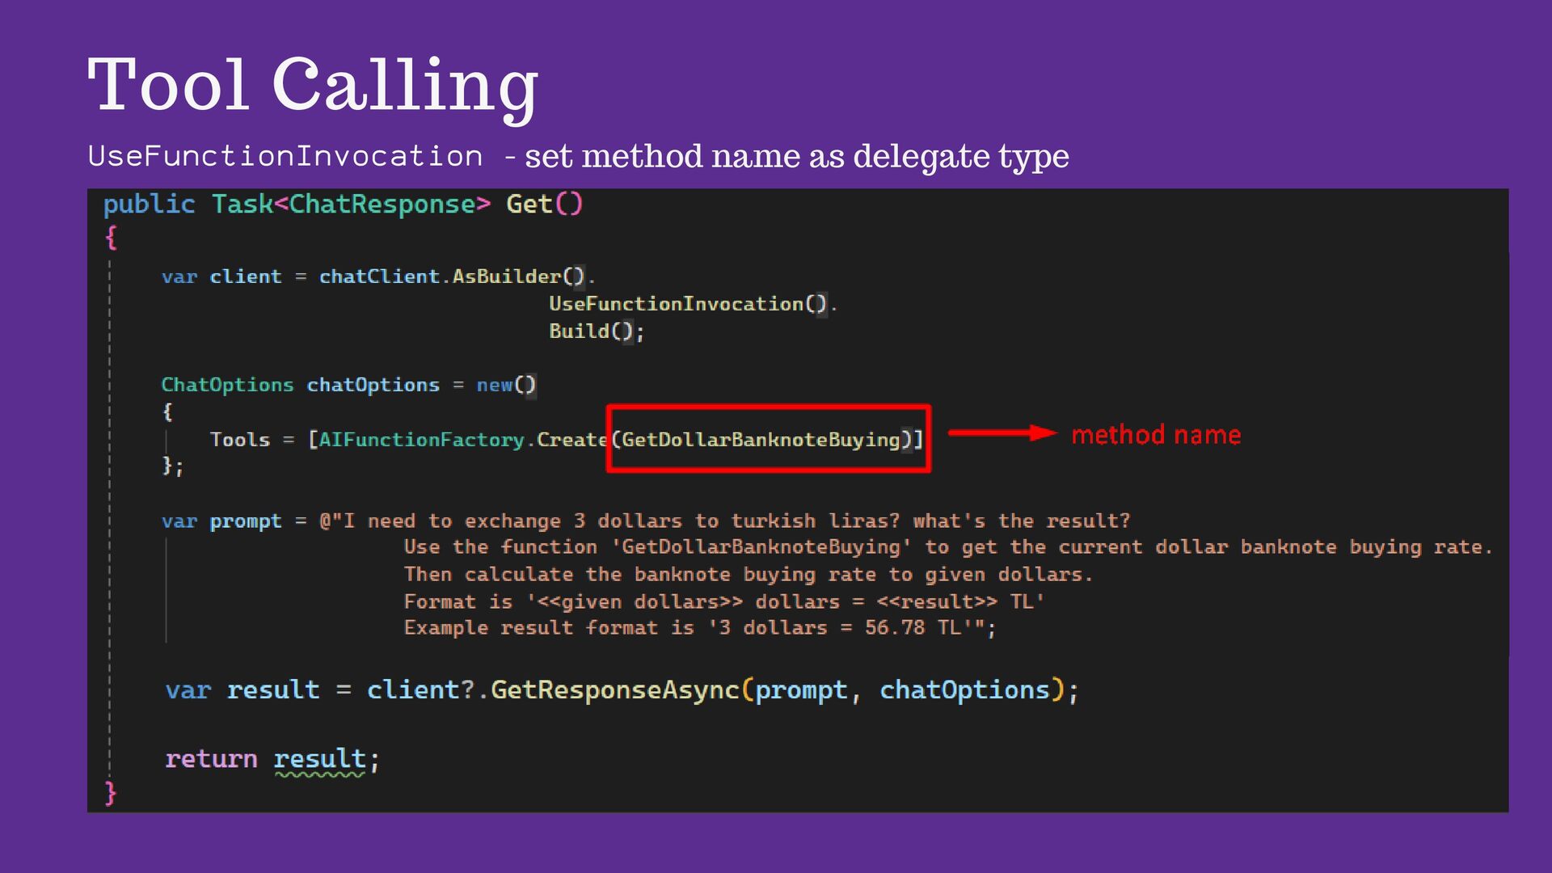Click the red 'method name' annotation label
Image resolution: width=1552 pixels, height=873 pixels.
coord(1155,435)
